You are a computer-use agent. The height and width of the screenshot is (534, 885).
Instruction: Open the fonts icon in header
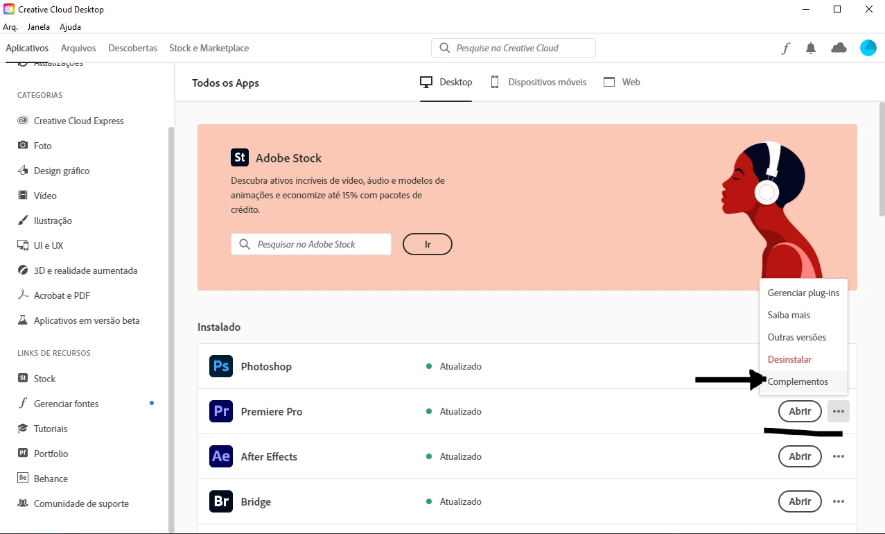tap(785, 49)
